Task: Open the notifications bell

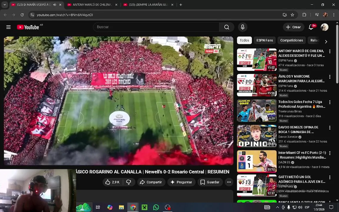Action: (311, 27)
